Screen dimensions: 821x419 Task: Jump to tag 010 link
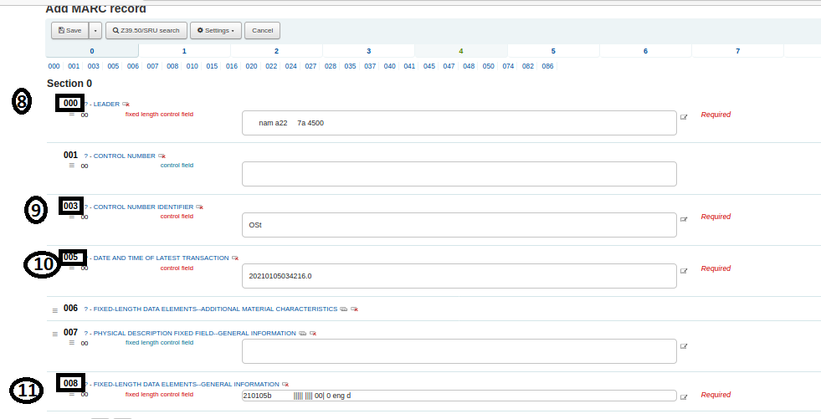click(x=192, y=66)
